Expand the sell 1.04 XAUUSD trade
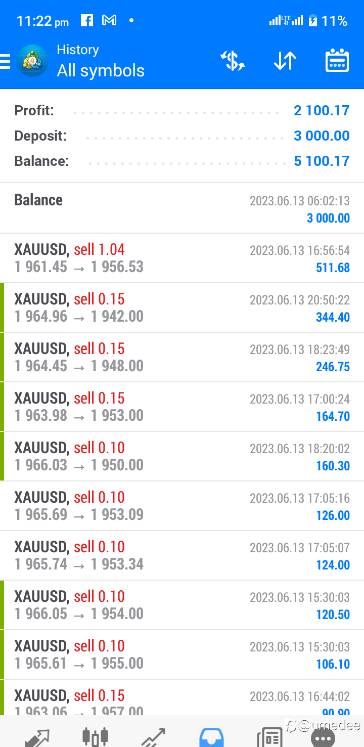This screenshot has height=747, width=364. click(182, 258)
